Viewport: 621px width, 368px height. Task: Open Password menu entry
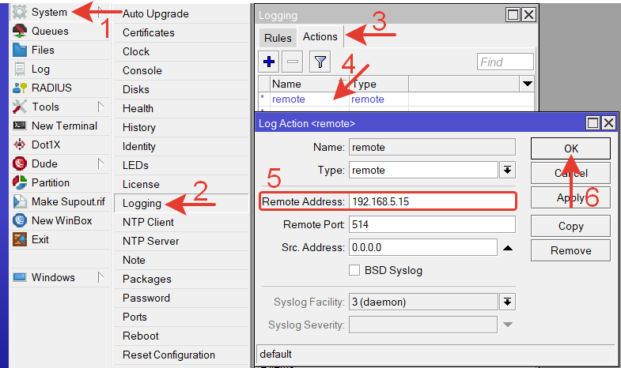pos(181,298)
